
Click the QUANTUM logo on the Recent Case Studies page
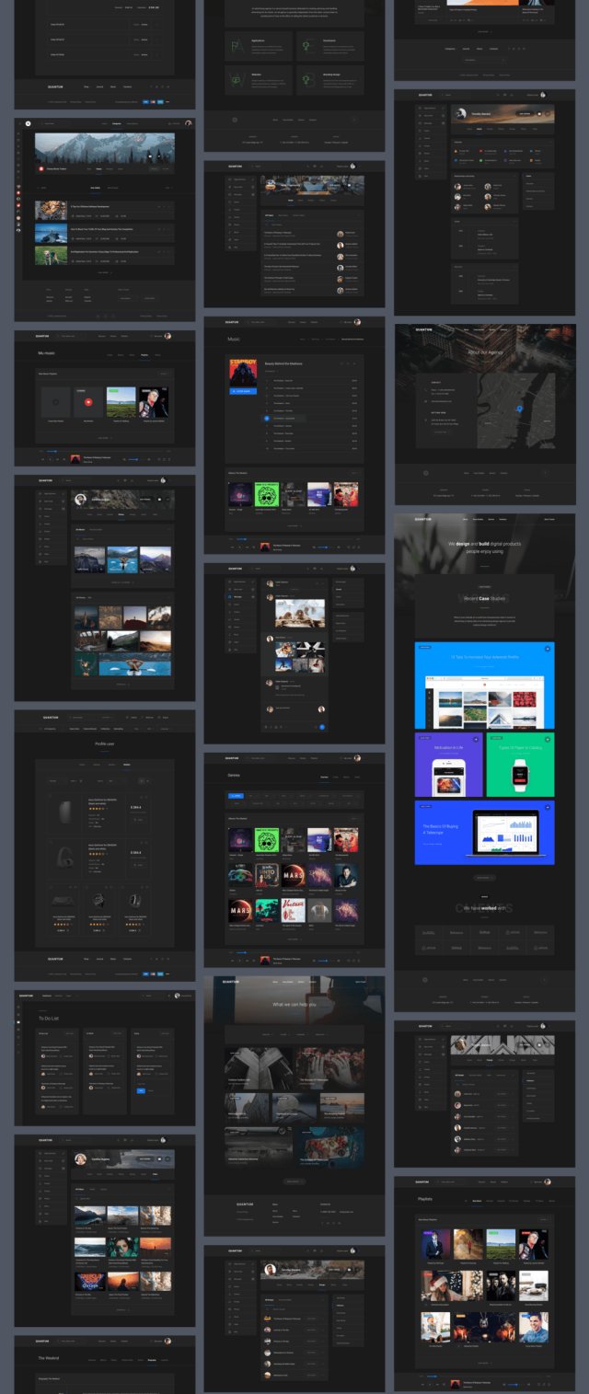423,519
